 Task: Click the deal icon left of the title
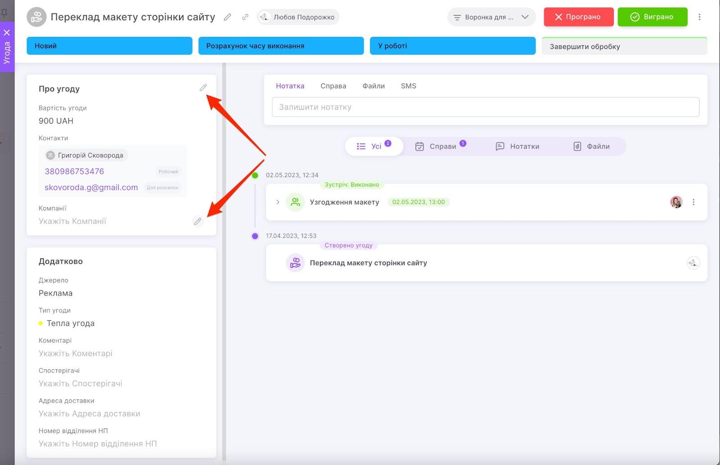pyautogui.click(x=36, y=17)
